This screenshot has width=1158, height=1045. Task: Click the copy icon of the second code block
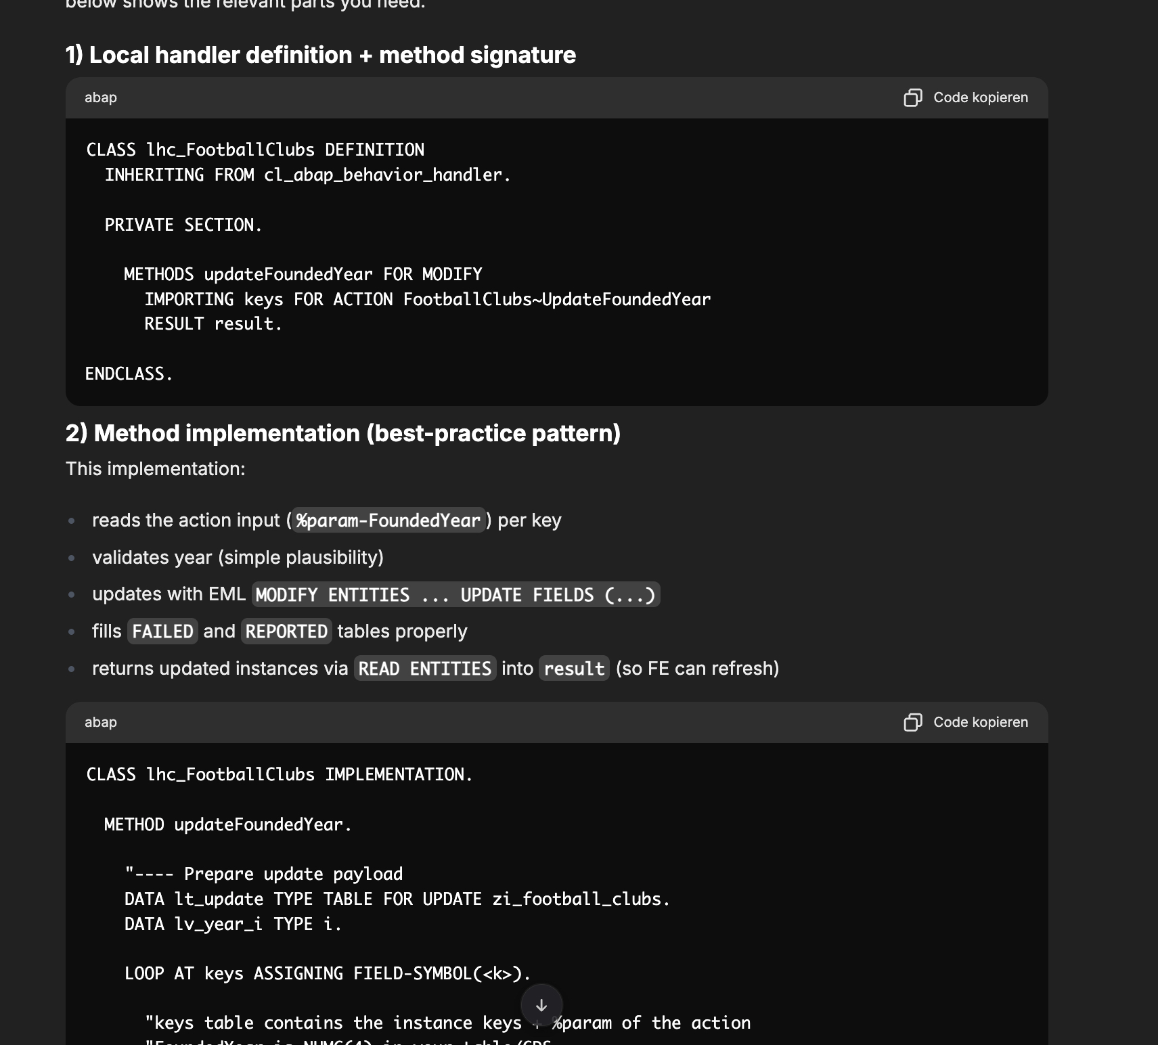pos(912,723)
